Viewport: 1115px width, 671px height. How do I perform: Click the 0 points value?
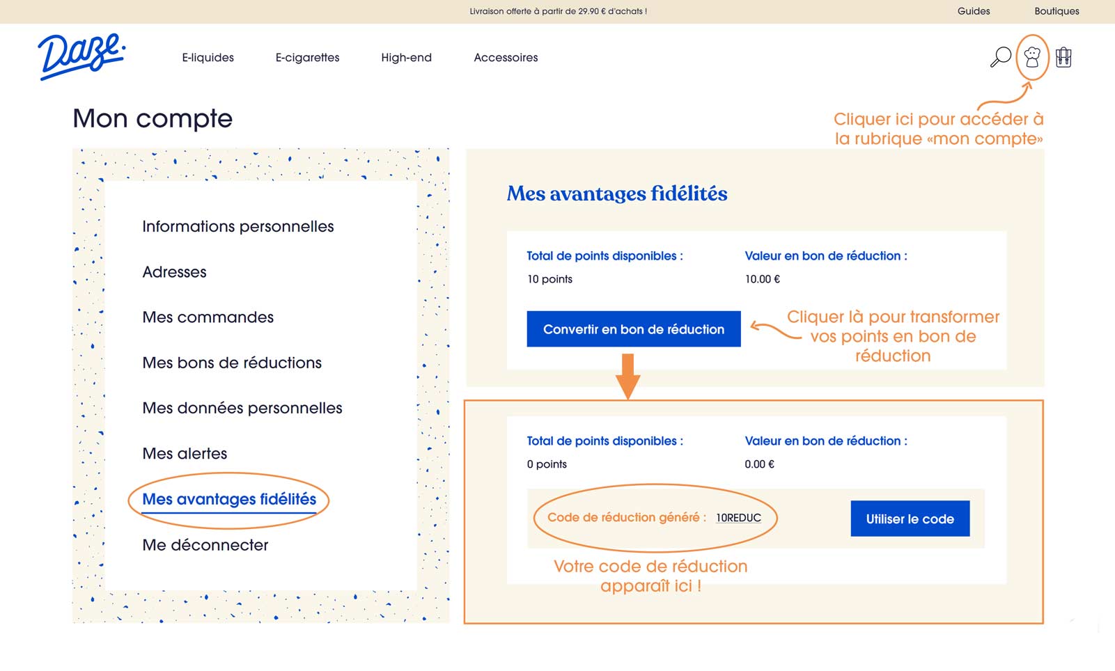(x=547, y=464)
